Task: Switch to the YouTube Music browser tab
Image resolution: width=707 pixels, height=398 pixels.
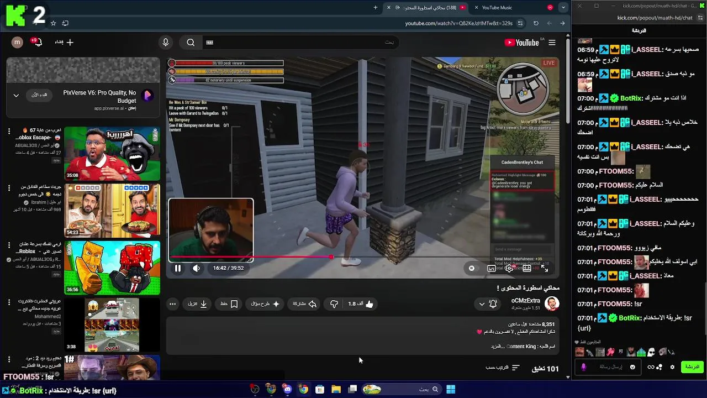Action: [x=514, y=7]
